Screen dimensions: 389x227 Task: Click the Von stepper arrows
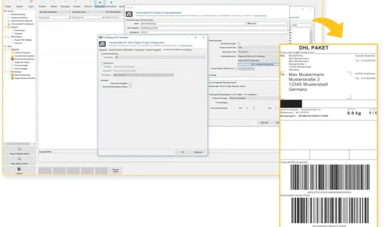253,108
